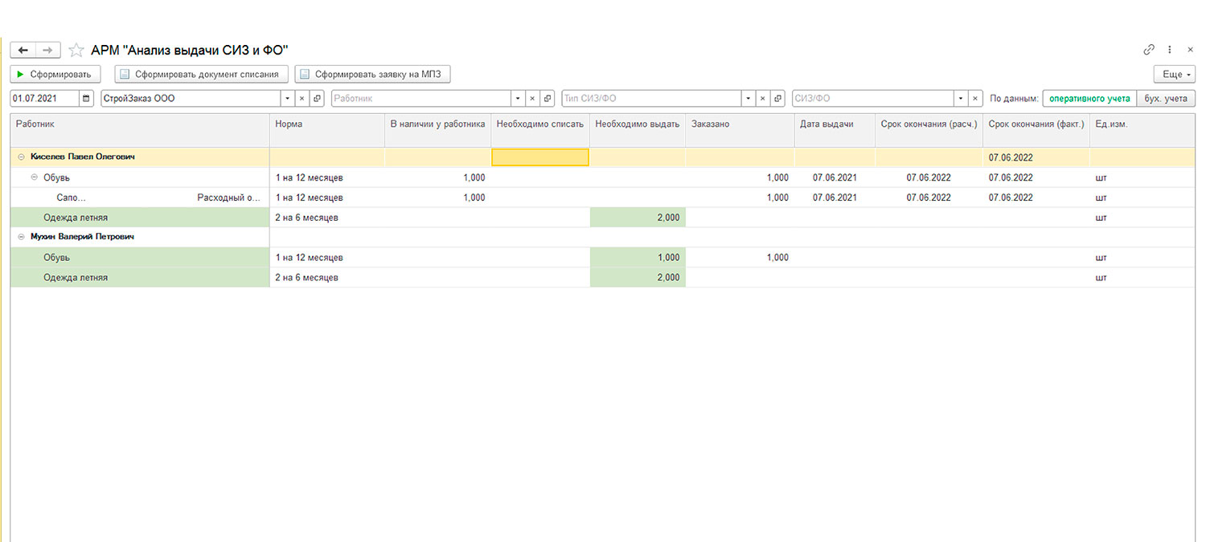Click Сформировать документ списания button
1206x542 pixels.
tap(201, 75)
